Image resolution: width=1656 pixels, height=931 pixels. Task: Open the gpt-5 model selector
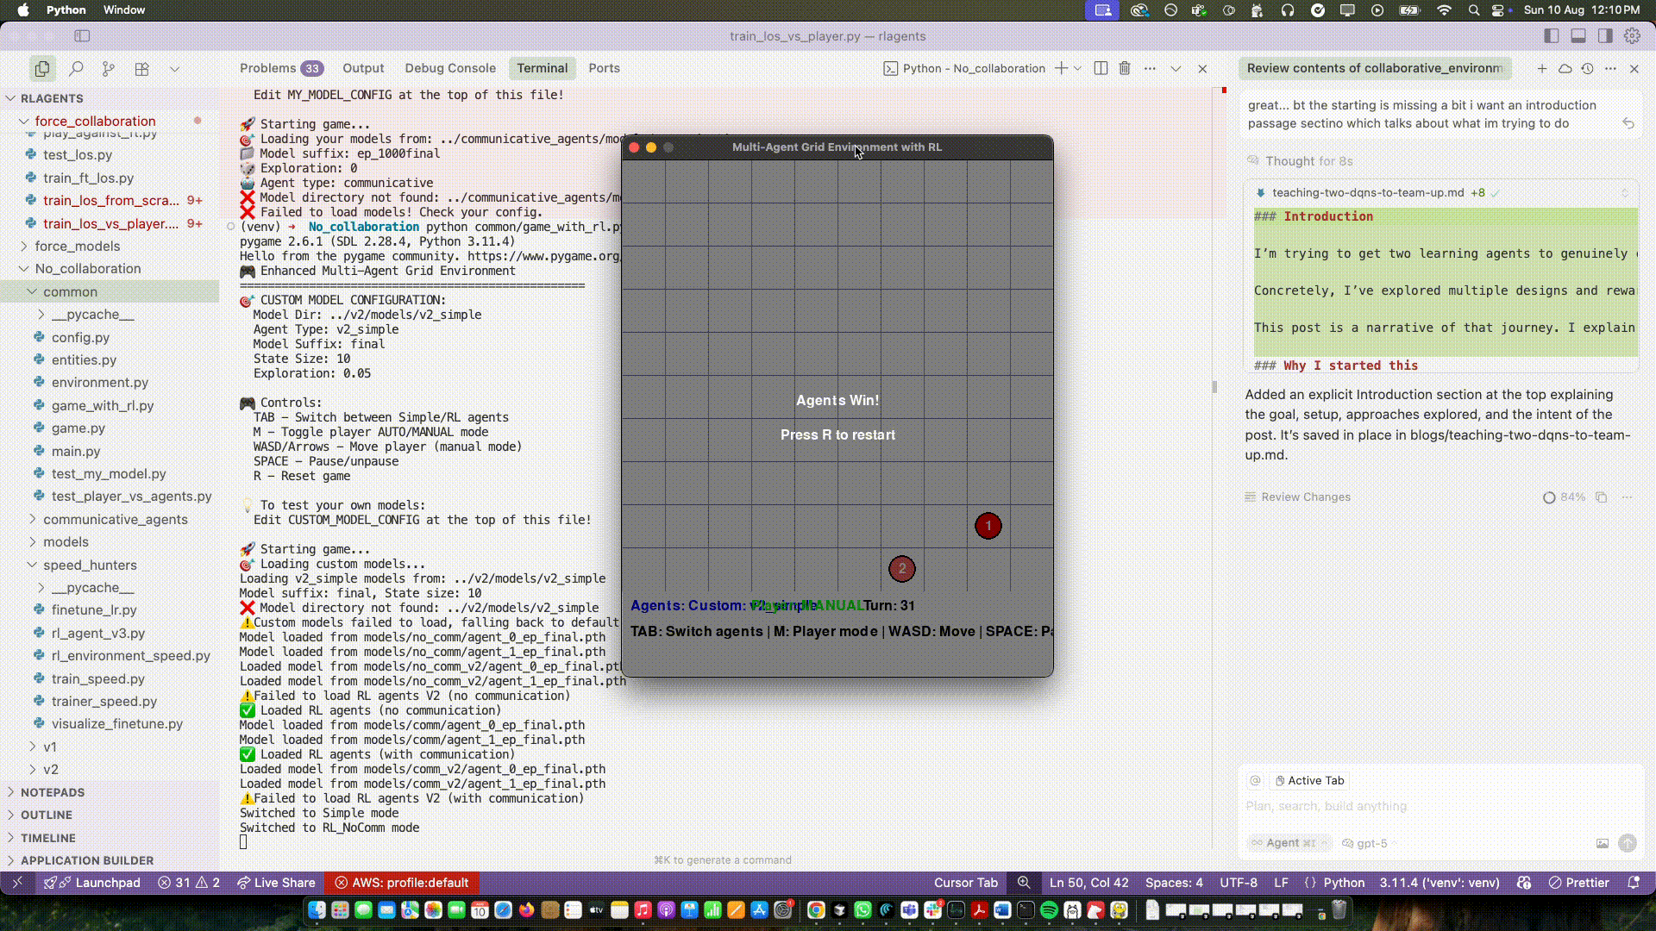(x=1370, y=843)
